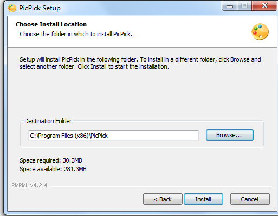The height and width of the screenshot is (216, 278).
Task: Click the Choose Install Location heading
Action: 51,24
